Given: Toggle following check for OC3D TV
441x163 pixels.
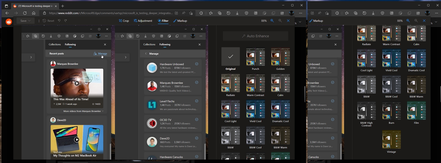Looking at the screenshot, I should (x=197, y=119).
